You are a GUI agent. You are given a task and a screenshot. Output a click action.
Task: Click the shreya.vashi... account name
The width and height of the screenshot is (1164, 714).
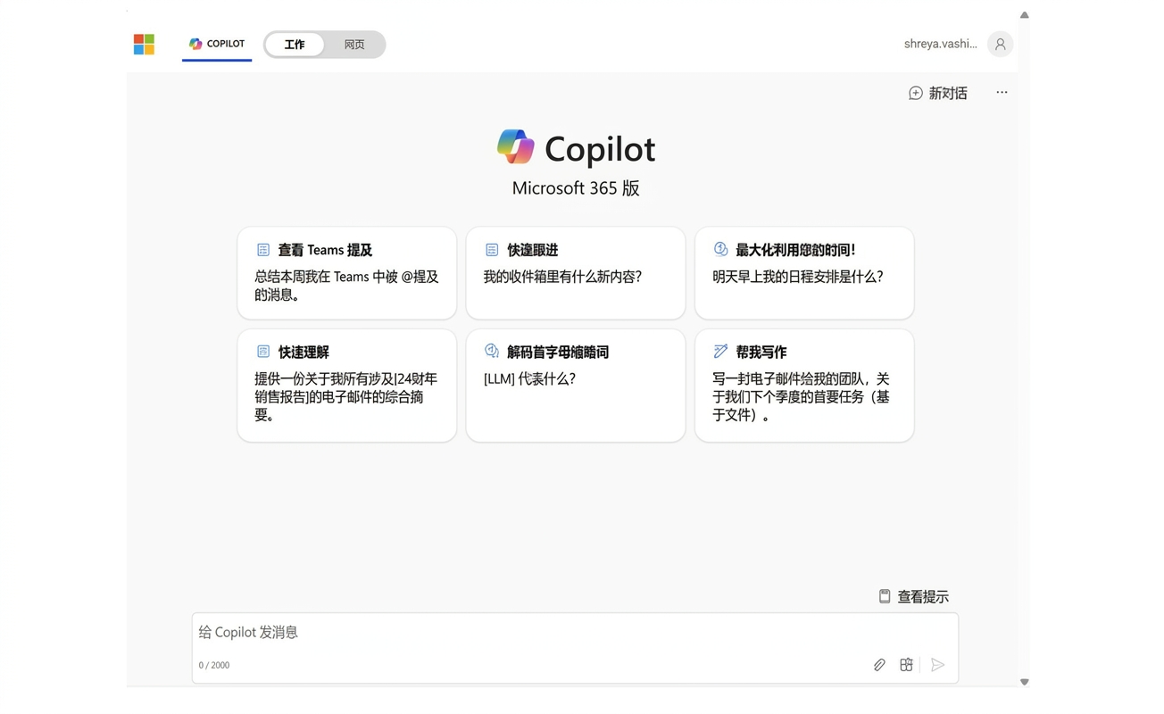click(940, 44)
